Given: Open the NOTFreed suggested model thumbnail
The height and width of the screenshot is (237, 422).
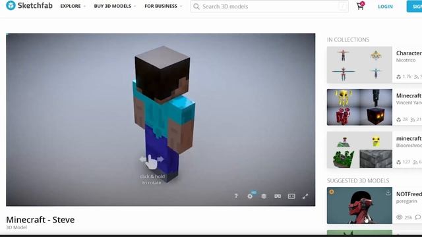Looking at the screenshot, I should (359, 205).
